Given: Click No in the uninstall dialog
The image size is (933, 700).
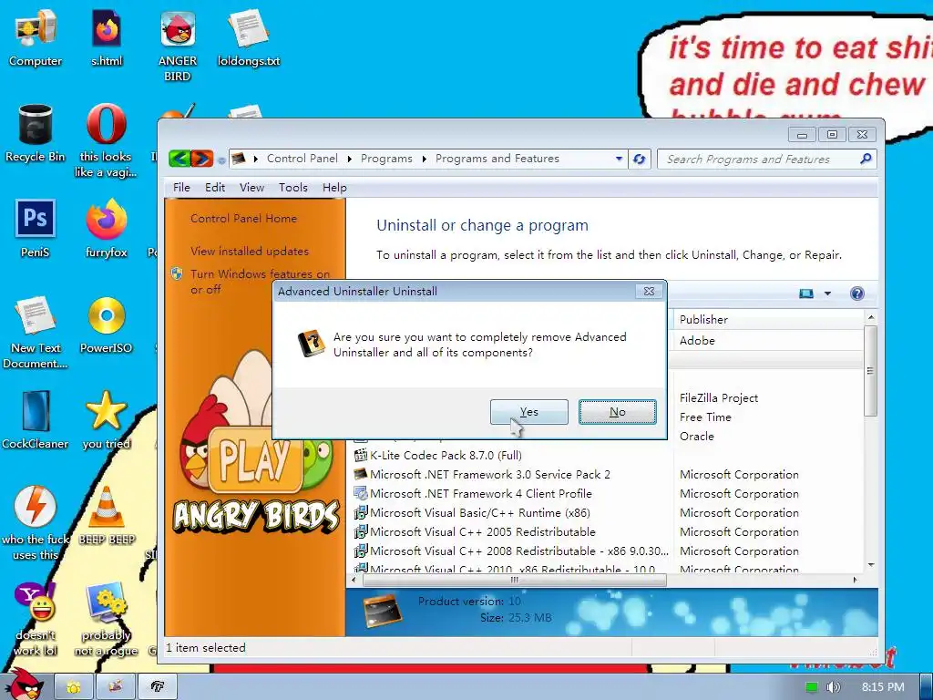Looking at the screenshot, I should [x=618, y=411].
